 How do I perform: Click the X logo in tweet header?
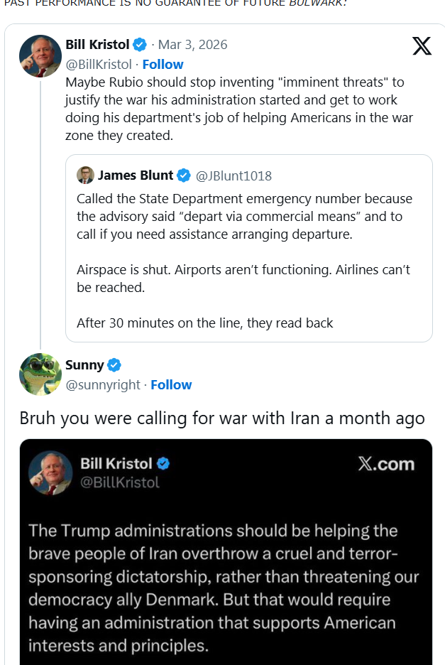pos(422,46)
